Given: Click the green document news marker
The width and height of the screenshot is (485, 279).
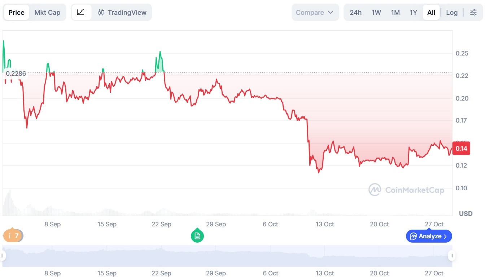Looking at the screenshot, I should (197, 236).
